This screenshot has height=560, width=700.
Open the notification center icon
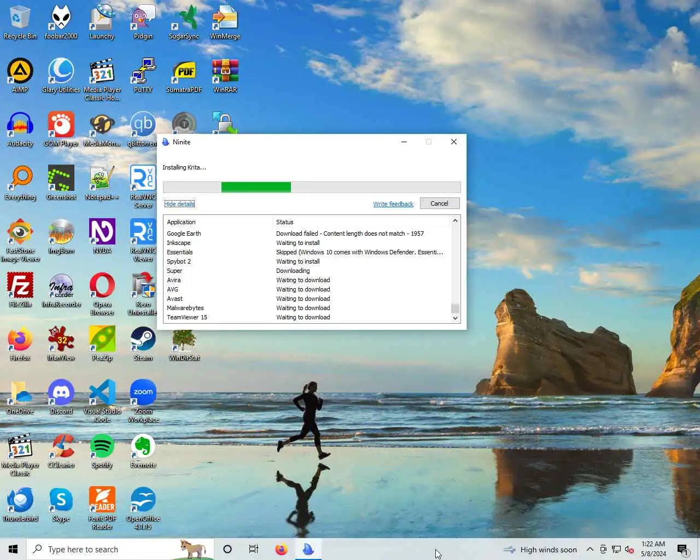[682, 549]
